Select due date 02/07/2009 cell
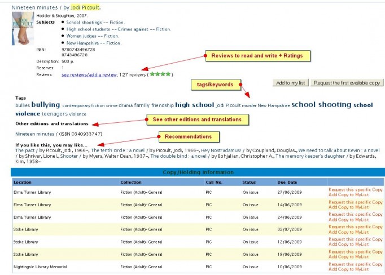Viewport: 385px width, 275px height. coord(290,229)
